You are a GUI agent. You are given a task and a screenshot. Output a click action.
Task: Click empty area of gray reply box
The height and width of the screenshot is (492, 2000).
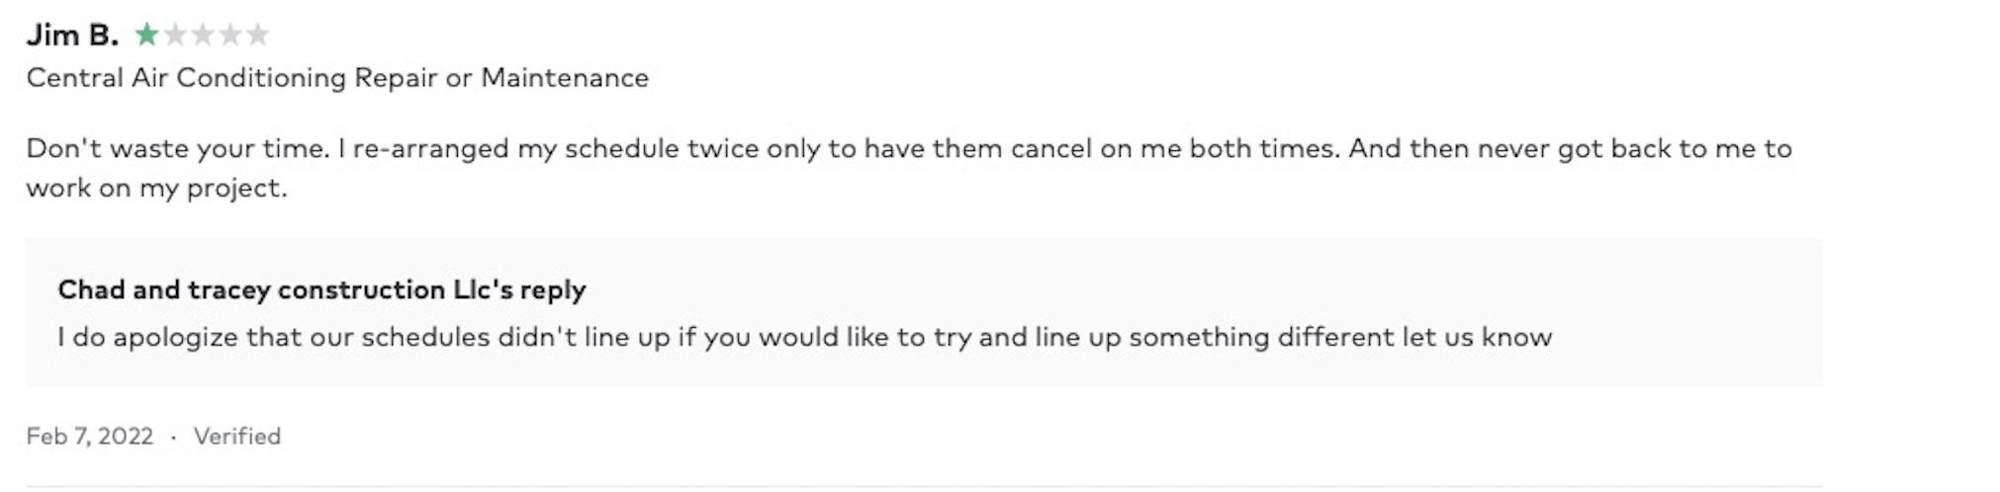pos(1682,296)
